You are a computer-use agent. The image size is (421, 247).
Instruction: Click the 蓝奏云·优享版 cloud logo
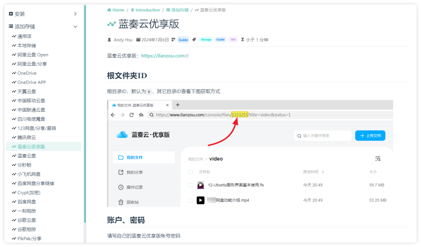click(122, 135)
